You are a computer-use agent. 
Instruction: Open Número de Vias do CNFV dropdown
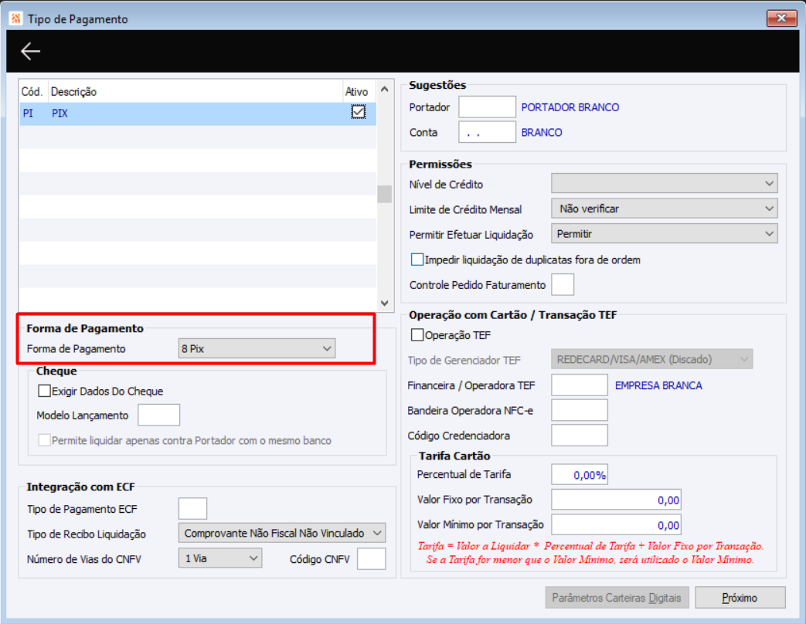220,558
